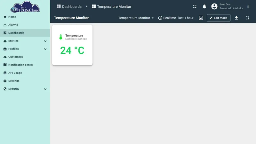Image resolution: width=256 pixels, height=144 pixels.
Task: Open the Customers page
Action: tap(25, 57)
